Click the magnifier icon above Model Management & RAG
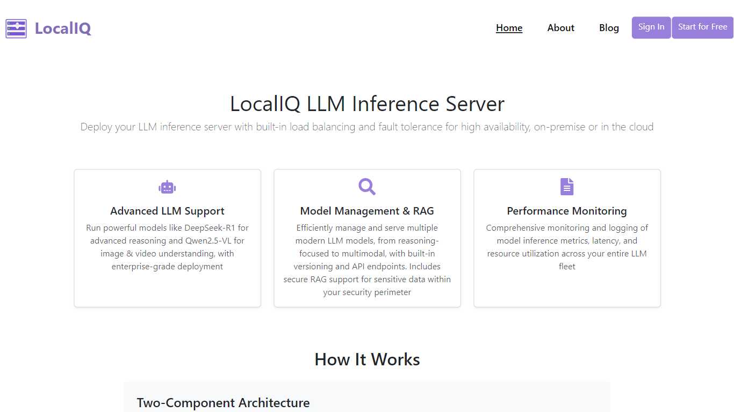 pos(367,187)
